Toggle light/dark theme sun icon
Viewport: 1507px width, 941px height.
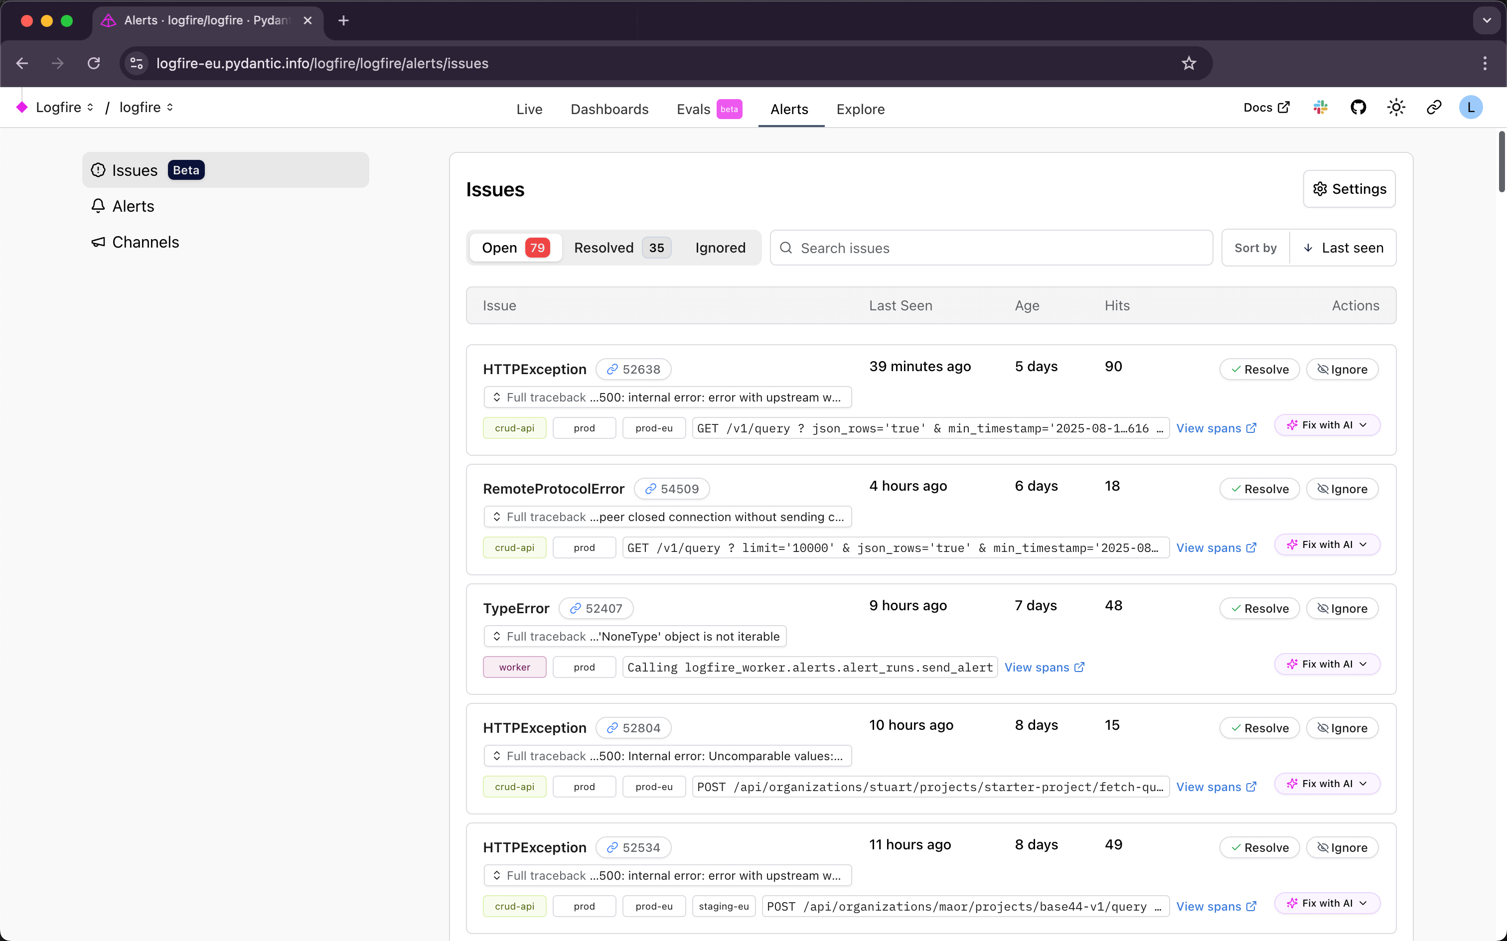pyautogui.click(x=1396, y=108)
